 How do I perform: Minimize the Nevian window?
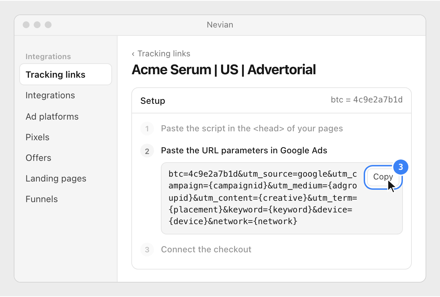[x=37, y=25]
